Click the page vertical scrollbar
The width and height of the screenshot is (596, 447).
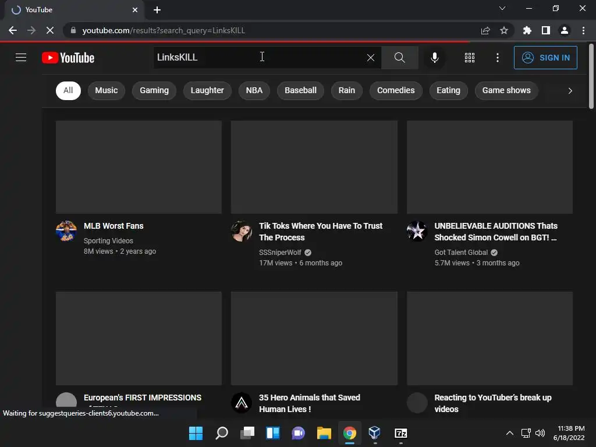(591, 76)
